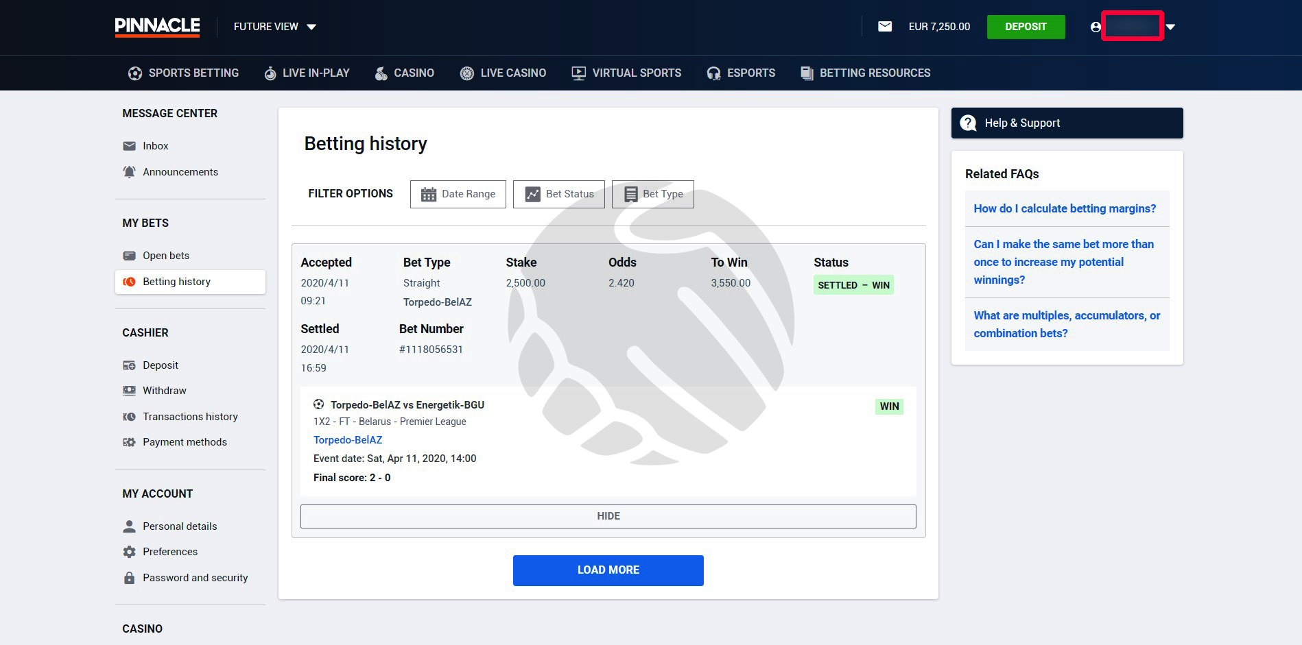Click the Withdraw cash icon
The image size is (1302, 645).
pyautogui.click(x=129, y=391)
